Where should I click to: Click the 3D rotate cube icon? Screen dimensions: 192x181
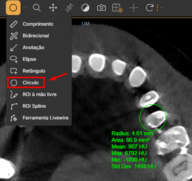click(x=69, y=8)
